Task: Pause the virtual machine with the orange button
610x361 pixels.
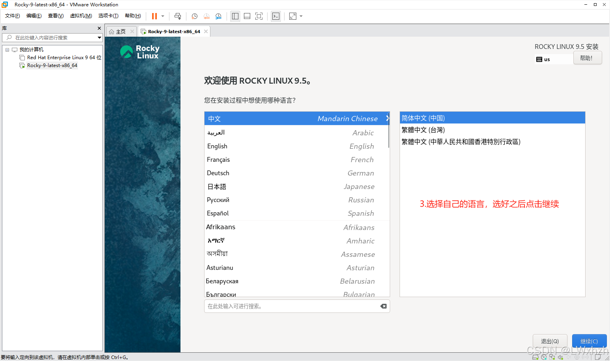Action: pos(154,16)
